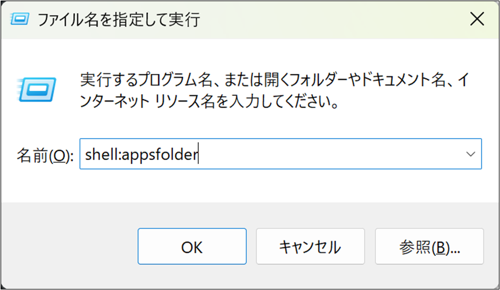
Task: Click the word 'shell' in the input
Action: [x=97, y=154]
